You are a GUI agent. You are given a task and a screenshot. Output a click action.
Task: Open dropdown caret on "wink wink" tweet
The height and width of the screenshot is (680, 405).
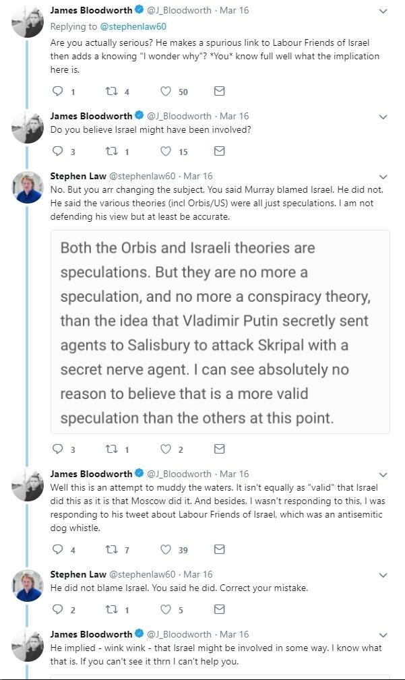click(x=383, y=635)
